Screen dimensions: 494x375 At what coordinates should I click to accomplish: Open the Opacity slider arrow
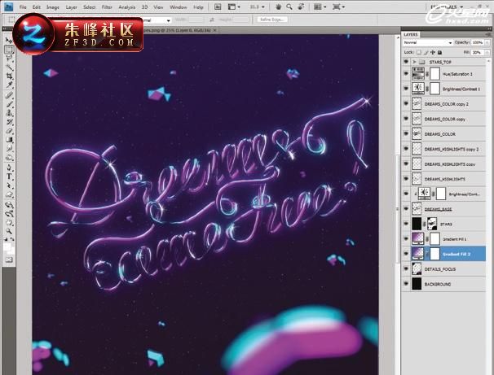tap(487, 42)
